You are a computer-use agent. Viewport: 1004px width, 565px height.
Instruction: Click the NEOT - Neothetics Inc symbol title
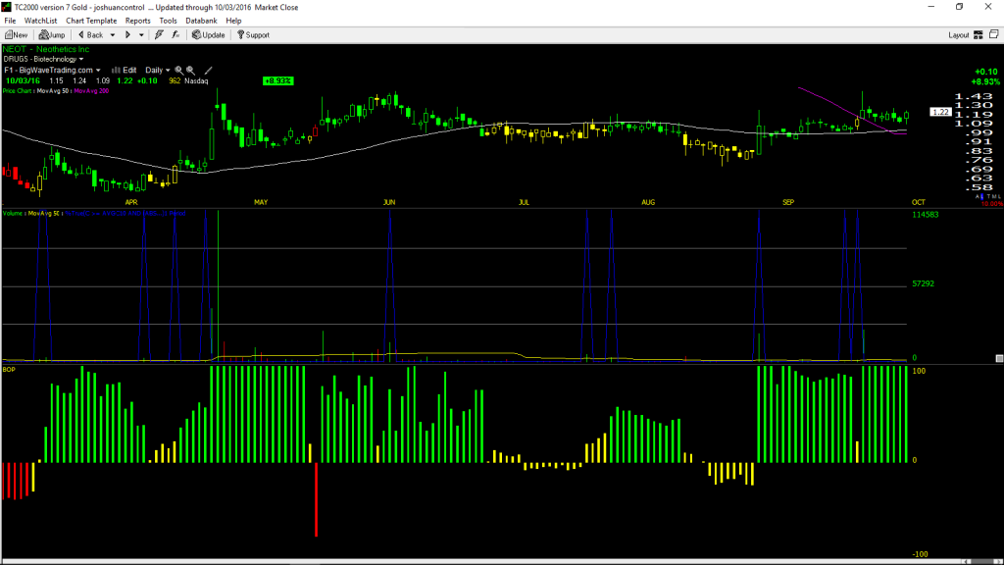[46, 49]
